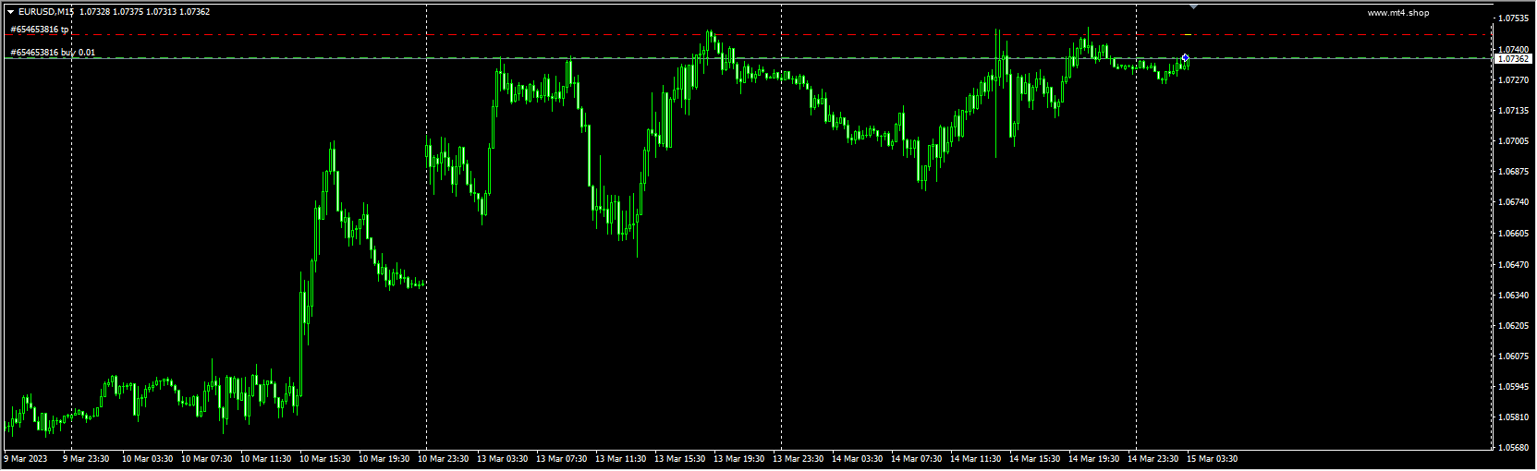Click the 1.06340 price scale label
Image resolution: width=1537 pixels, height=471 pixels.
(x=1512, y=296)
